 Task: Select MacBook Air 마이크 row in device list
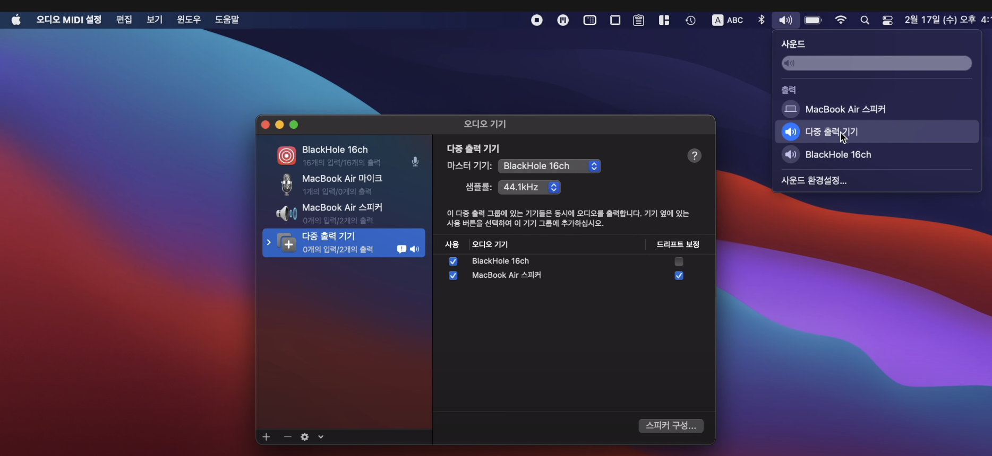point(344,185)
